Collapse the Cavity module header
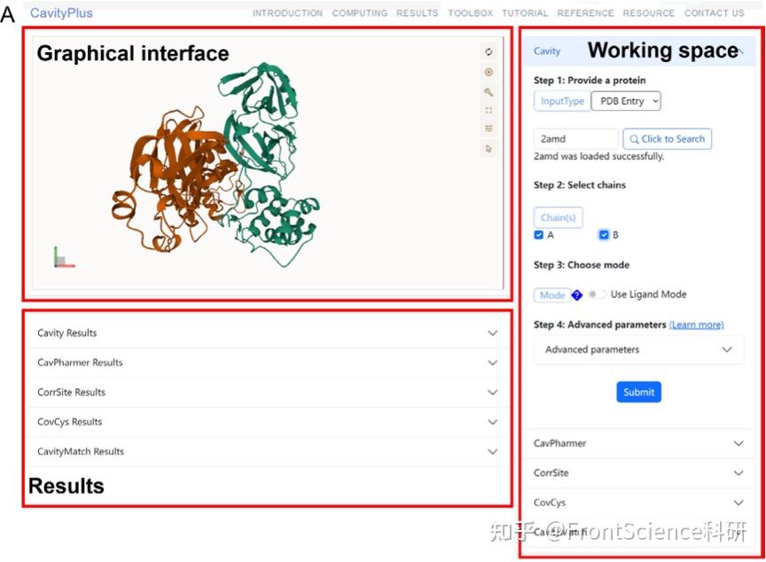The image size is (766, 562). click(639, 51)
